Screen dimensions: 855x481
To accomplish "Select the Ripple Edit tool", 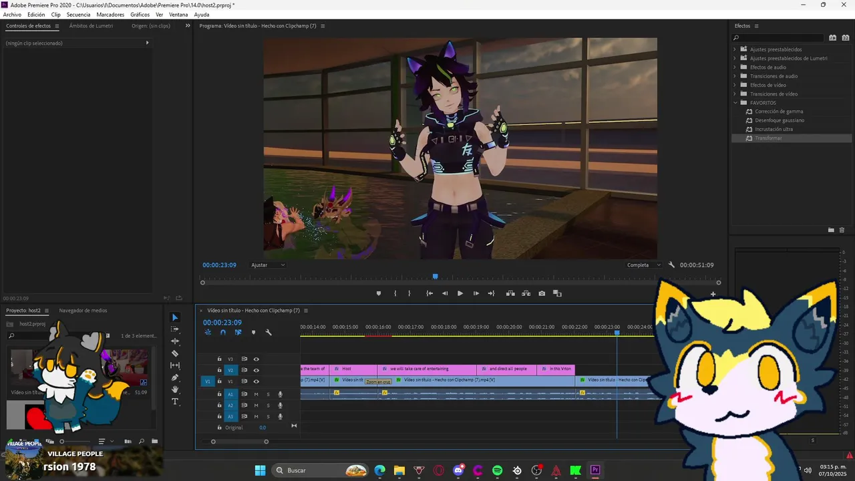I will pyautogui.click(x=175, y=341).
